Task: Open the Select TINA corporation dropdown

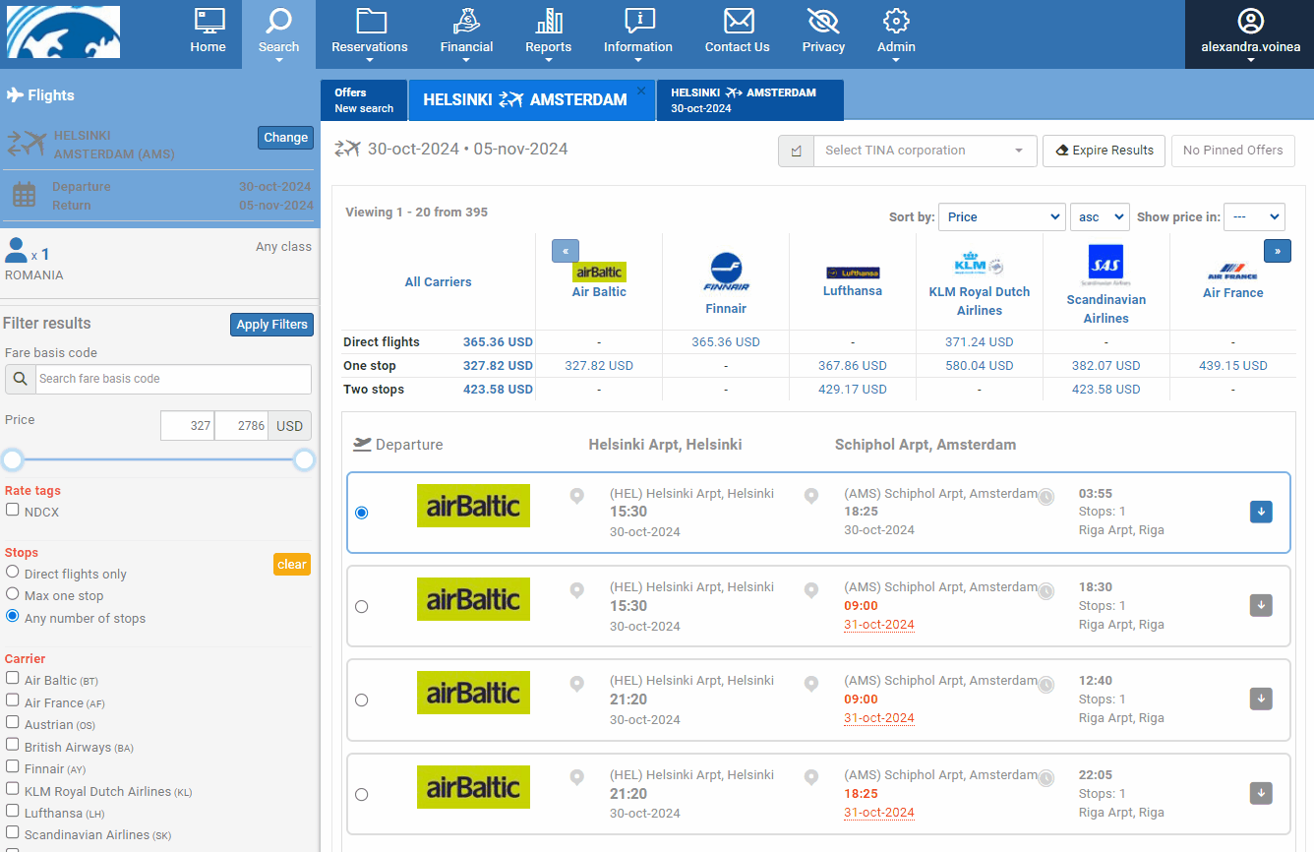Action: click(925, 151)
